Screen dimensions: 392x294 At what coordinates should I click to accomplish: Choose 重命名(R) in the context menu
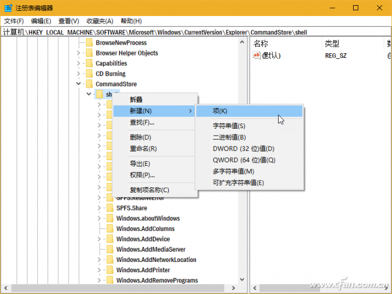tap(155, 149)
